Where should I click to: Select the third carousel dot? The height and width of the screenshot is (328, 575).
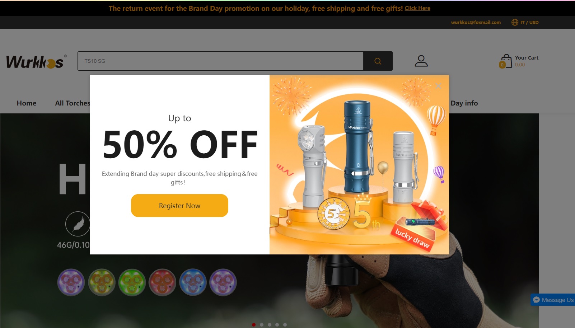(x=270, y=325)
